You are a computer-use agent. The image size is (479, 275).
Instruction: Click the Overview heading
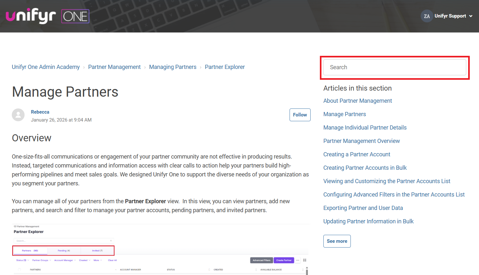[32, 138]
